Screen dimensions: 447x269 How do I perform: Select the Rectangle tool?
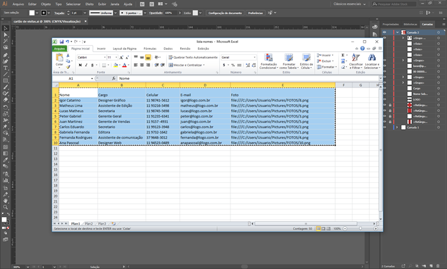click(x=5, y=81)
